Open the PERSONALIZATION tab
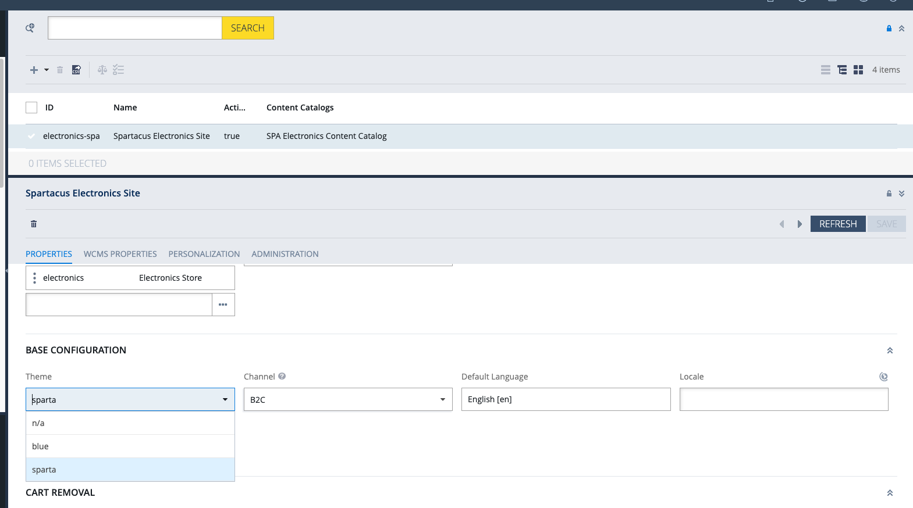This screenshot has height=508, width=913. point(204,254)
